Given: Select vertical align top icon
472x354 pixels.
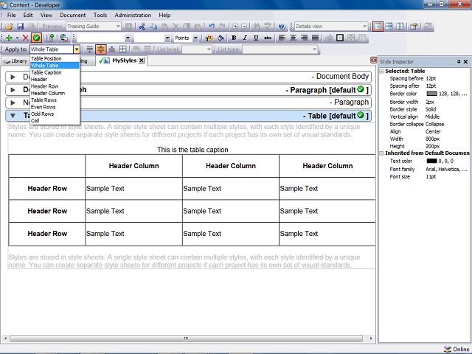Looking at the screenshot, I should point(89,49).
